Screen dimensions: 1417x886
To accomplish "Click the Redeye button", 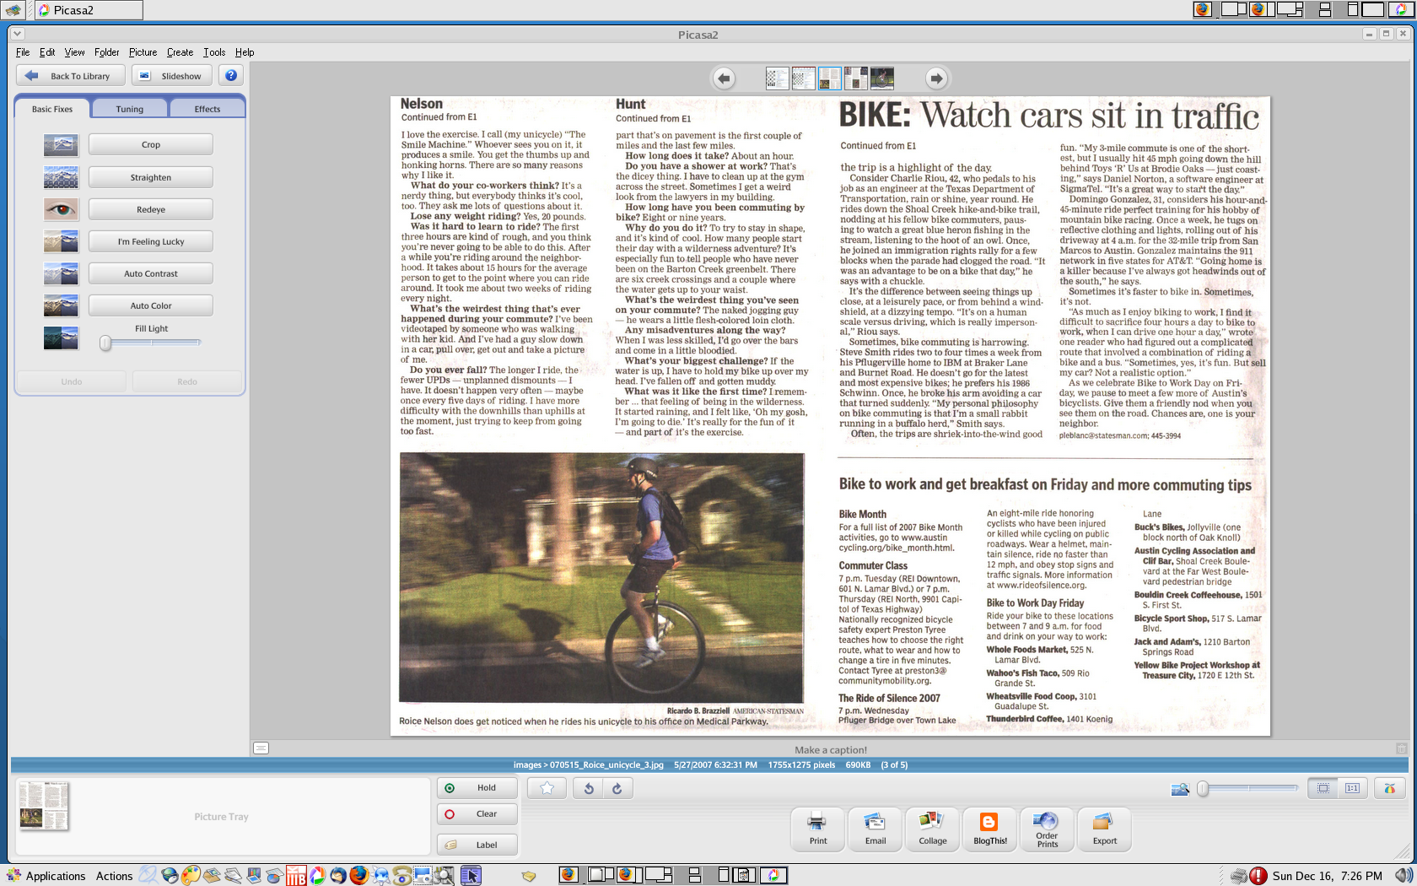I will coord(151,209).
